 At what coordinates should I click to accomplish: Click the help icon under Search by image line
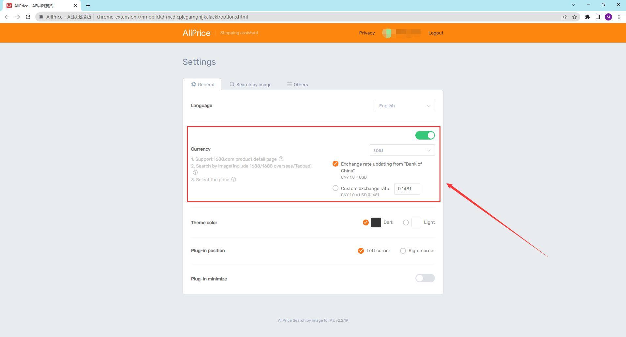[x=195, y=172]
